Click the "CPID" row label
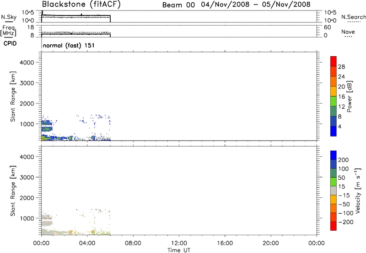Viewport: 366px width, 253px height. [10, 43]
